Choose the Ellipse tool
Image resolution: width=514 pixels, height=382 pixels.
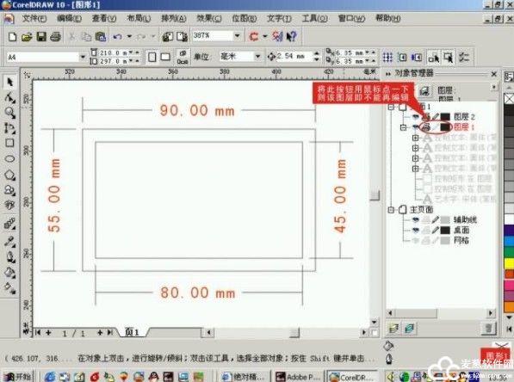pos(9,159)
